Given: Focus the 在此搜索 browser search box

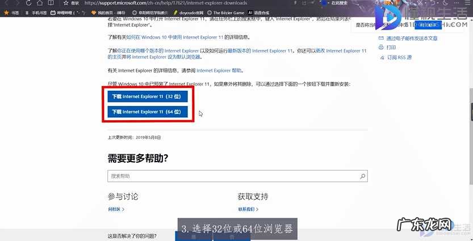Looking at the screenshot, I should coord(340,3).
